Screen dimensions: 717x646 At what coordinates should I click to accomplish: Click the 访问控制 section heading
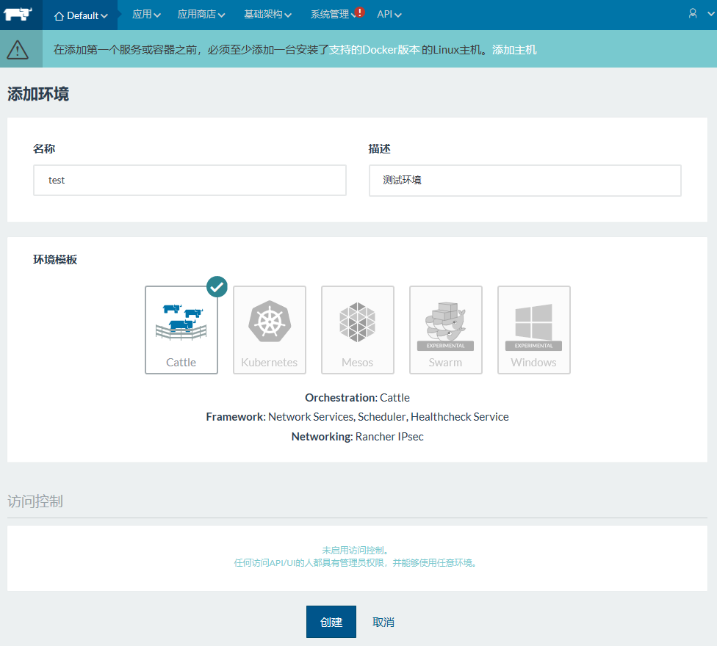(35, 501)
